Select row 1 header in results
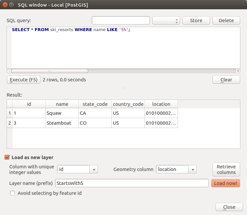This screenshot has height=215, width=247. tap(10, 113)
